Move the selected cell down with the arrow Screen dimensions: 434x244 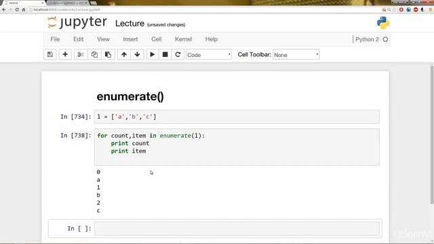click(x=137, y=54)
